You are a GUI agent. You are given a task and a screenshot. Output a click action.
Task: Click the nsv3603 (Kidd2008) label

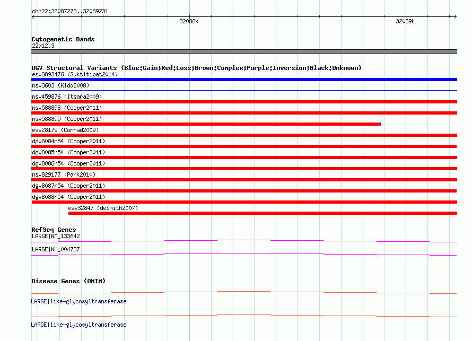tap(60, 85)
